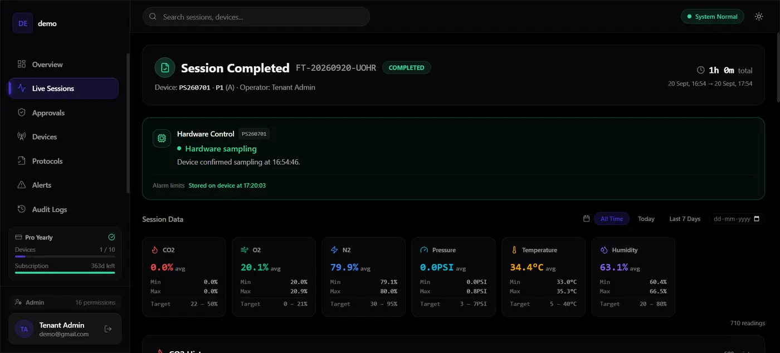Click the CO2 flame icon

[155, 250]
